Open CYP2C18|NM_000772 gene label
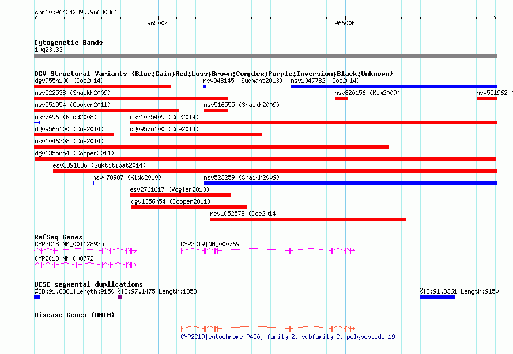This screenshot has width=513, height=354. coord(64,258)
